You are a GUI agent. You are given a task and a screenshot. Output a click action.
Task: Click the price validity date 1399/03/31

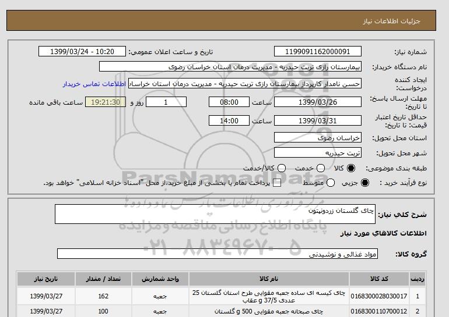point(318,120)
